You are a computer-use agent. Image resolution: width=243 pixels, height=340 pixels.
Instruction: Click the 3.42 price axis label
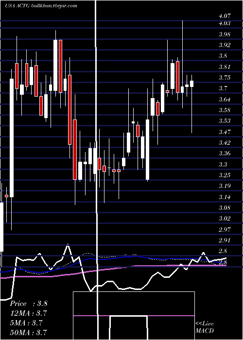(x=225, y=143)
